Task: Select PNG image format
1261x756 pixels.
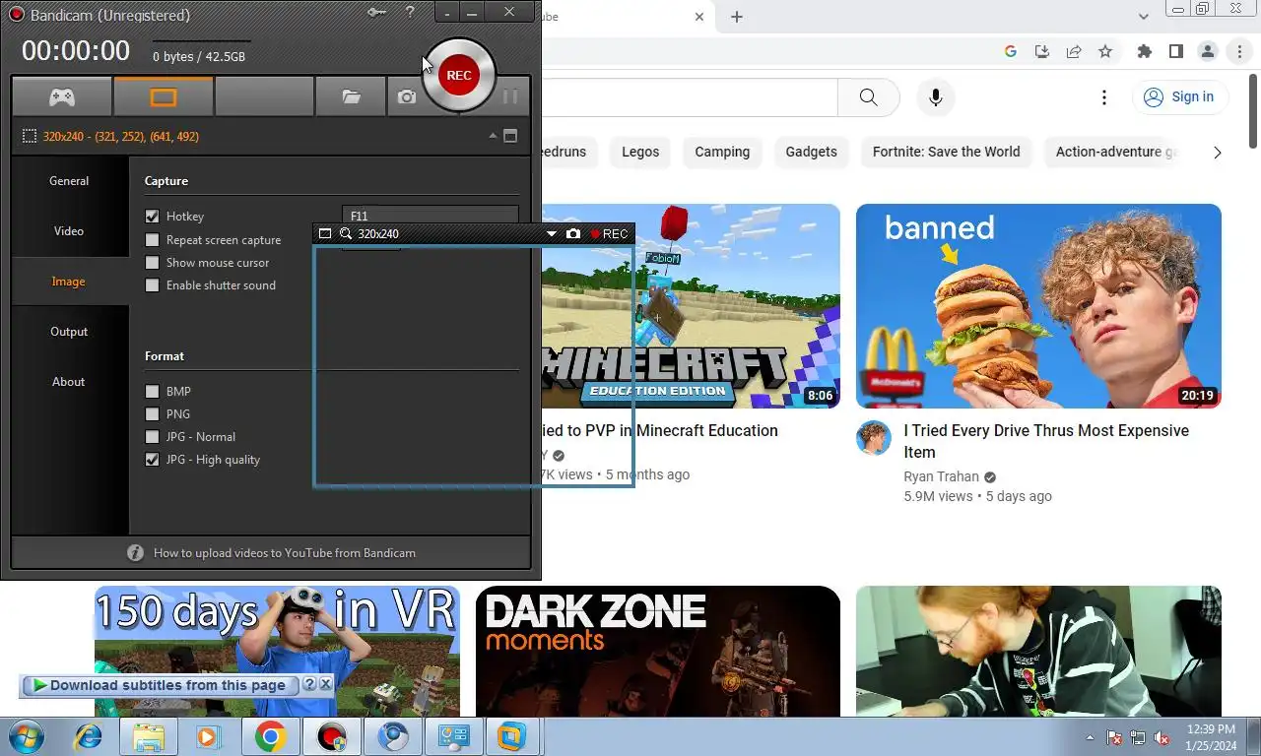Action: [x=152, y=414]
